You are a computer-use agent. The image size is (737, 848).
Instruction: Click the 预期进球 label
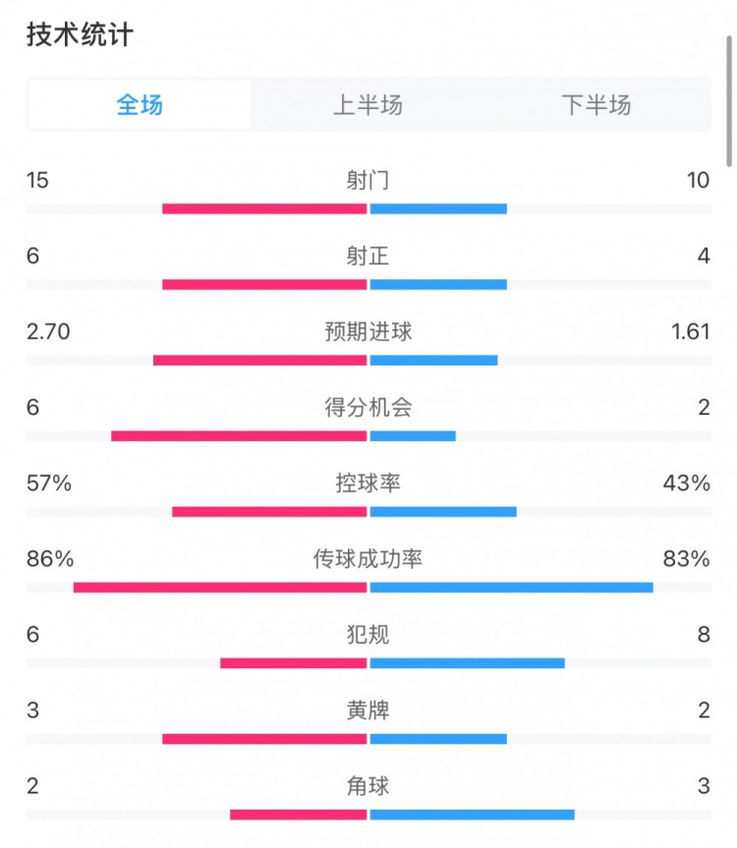tap(368, 332)
